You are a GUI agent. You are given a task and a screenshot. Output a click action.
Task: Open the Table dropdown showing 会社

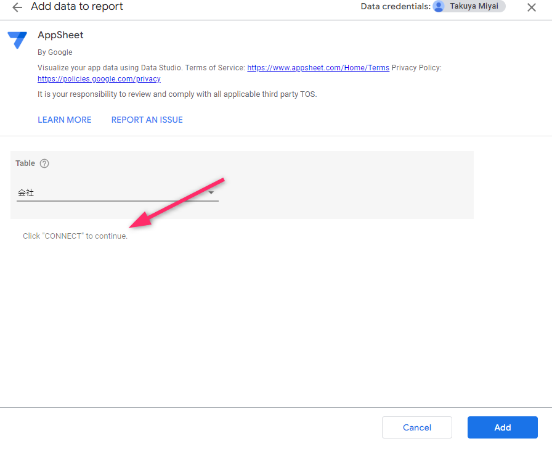(118, 193)
